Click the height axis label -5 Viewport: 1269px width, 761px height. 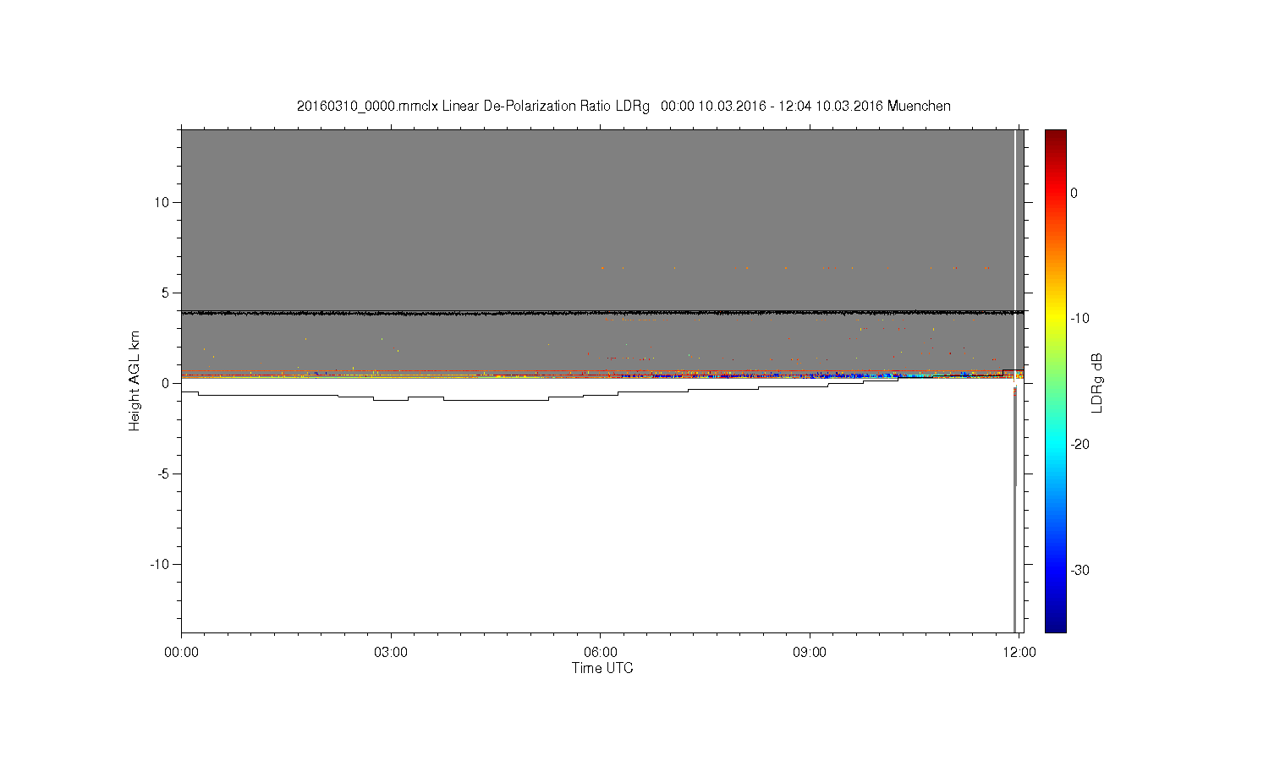[164, 474]
